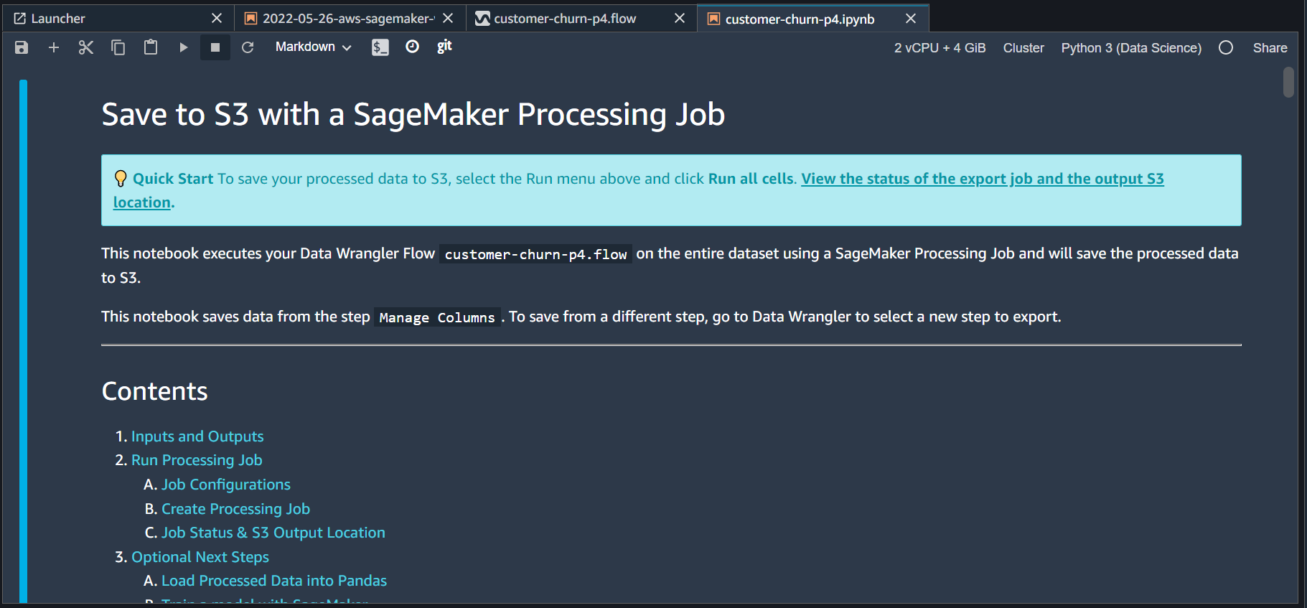Open Load Processed Data into Pandas link
This screenshot has width=1307, height=608.
pos(274,581)
